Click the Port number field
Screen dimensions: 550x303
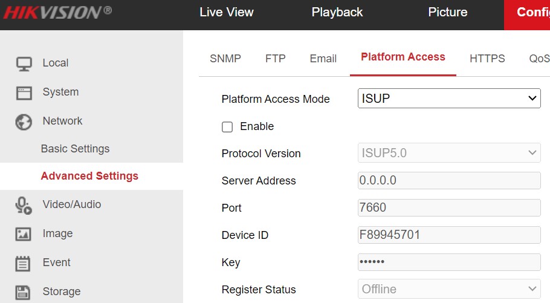(x=449, y=207)
